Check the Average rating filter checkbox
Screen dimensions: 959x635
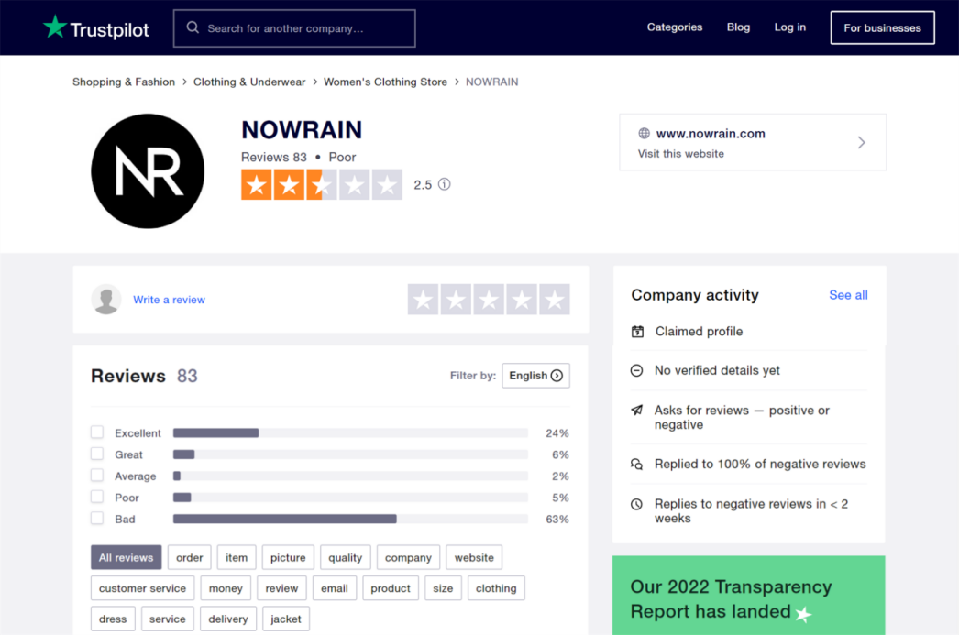[97, 476]
